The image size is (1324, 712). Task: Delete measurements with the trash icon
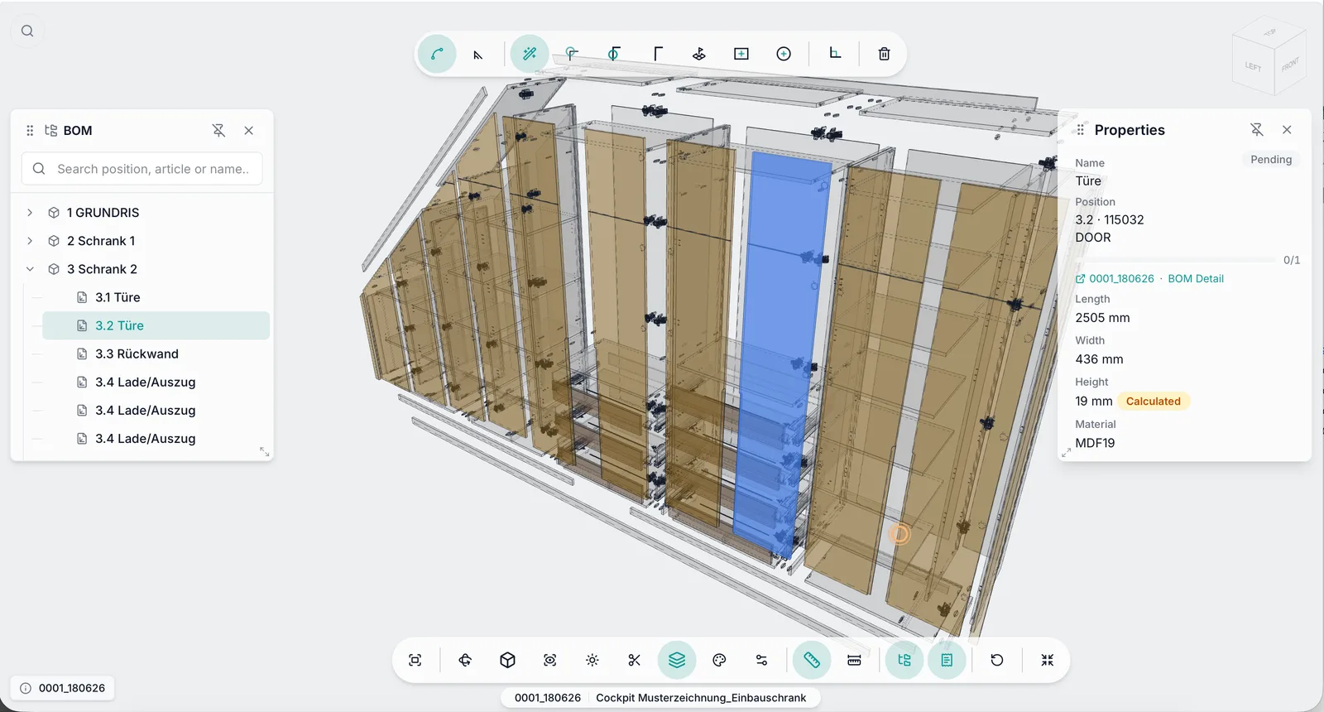coord(884,54)
